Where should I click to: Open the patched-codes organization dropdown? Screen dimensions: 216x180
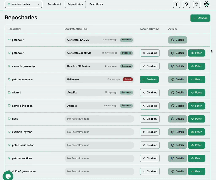[23, 4]
